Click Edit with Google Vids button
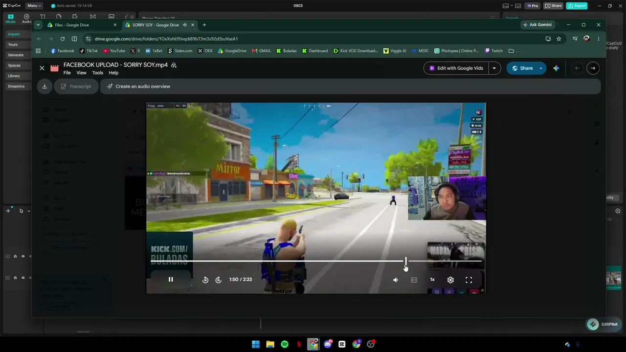626x352 pixels. [456, 68]
